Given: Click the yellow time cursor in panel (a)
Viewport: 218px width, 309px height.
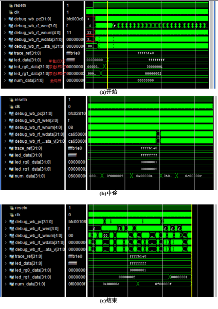Looking at the screenshot, I should (108, 46).
